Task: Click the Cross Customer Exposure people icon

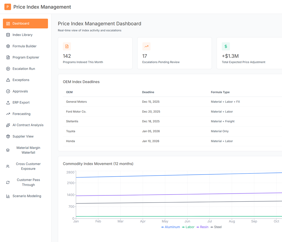Action: coord(8,166)
